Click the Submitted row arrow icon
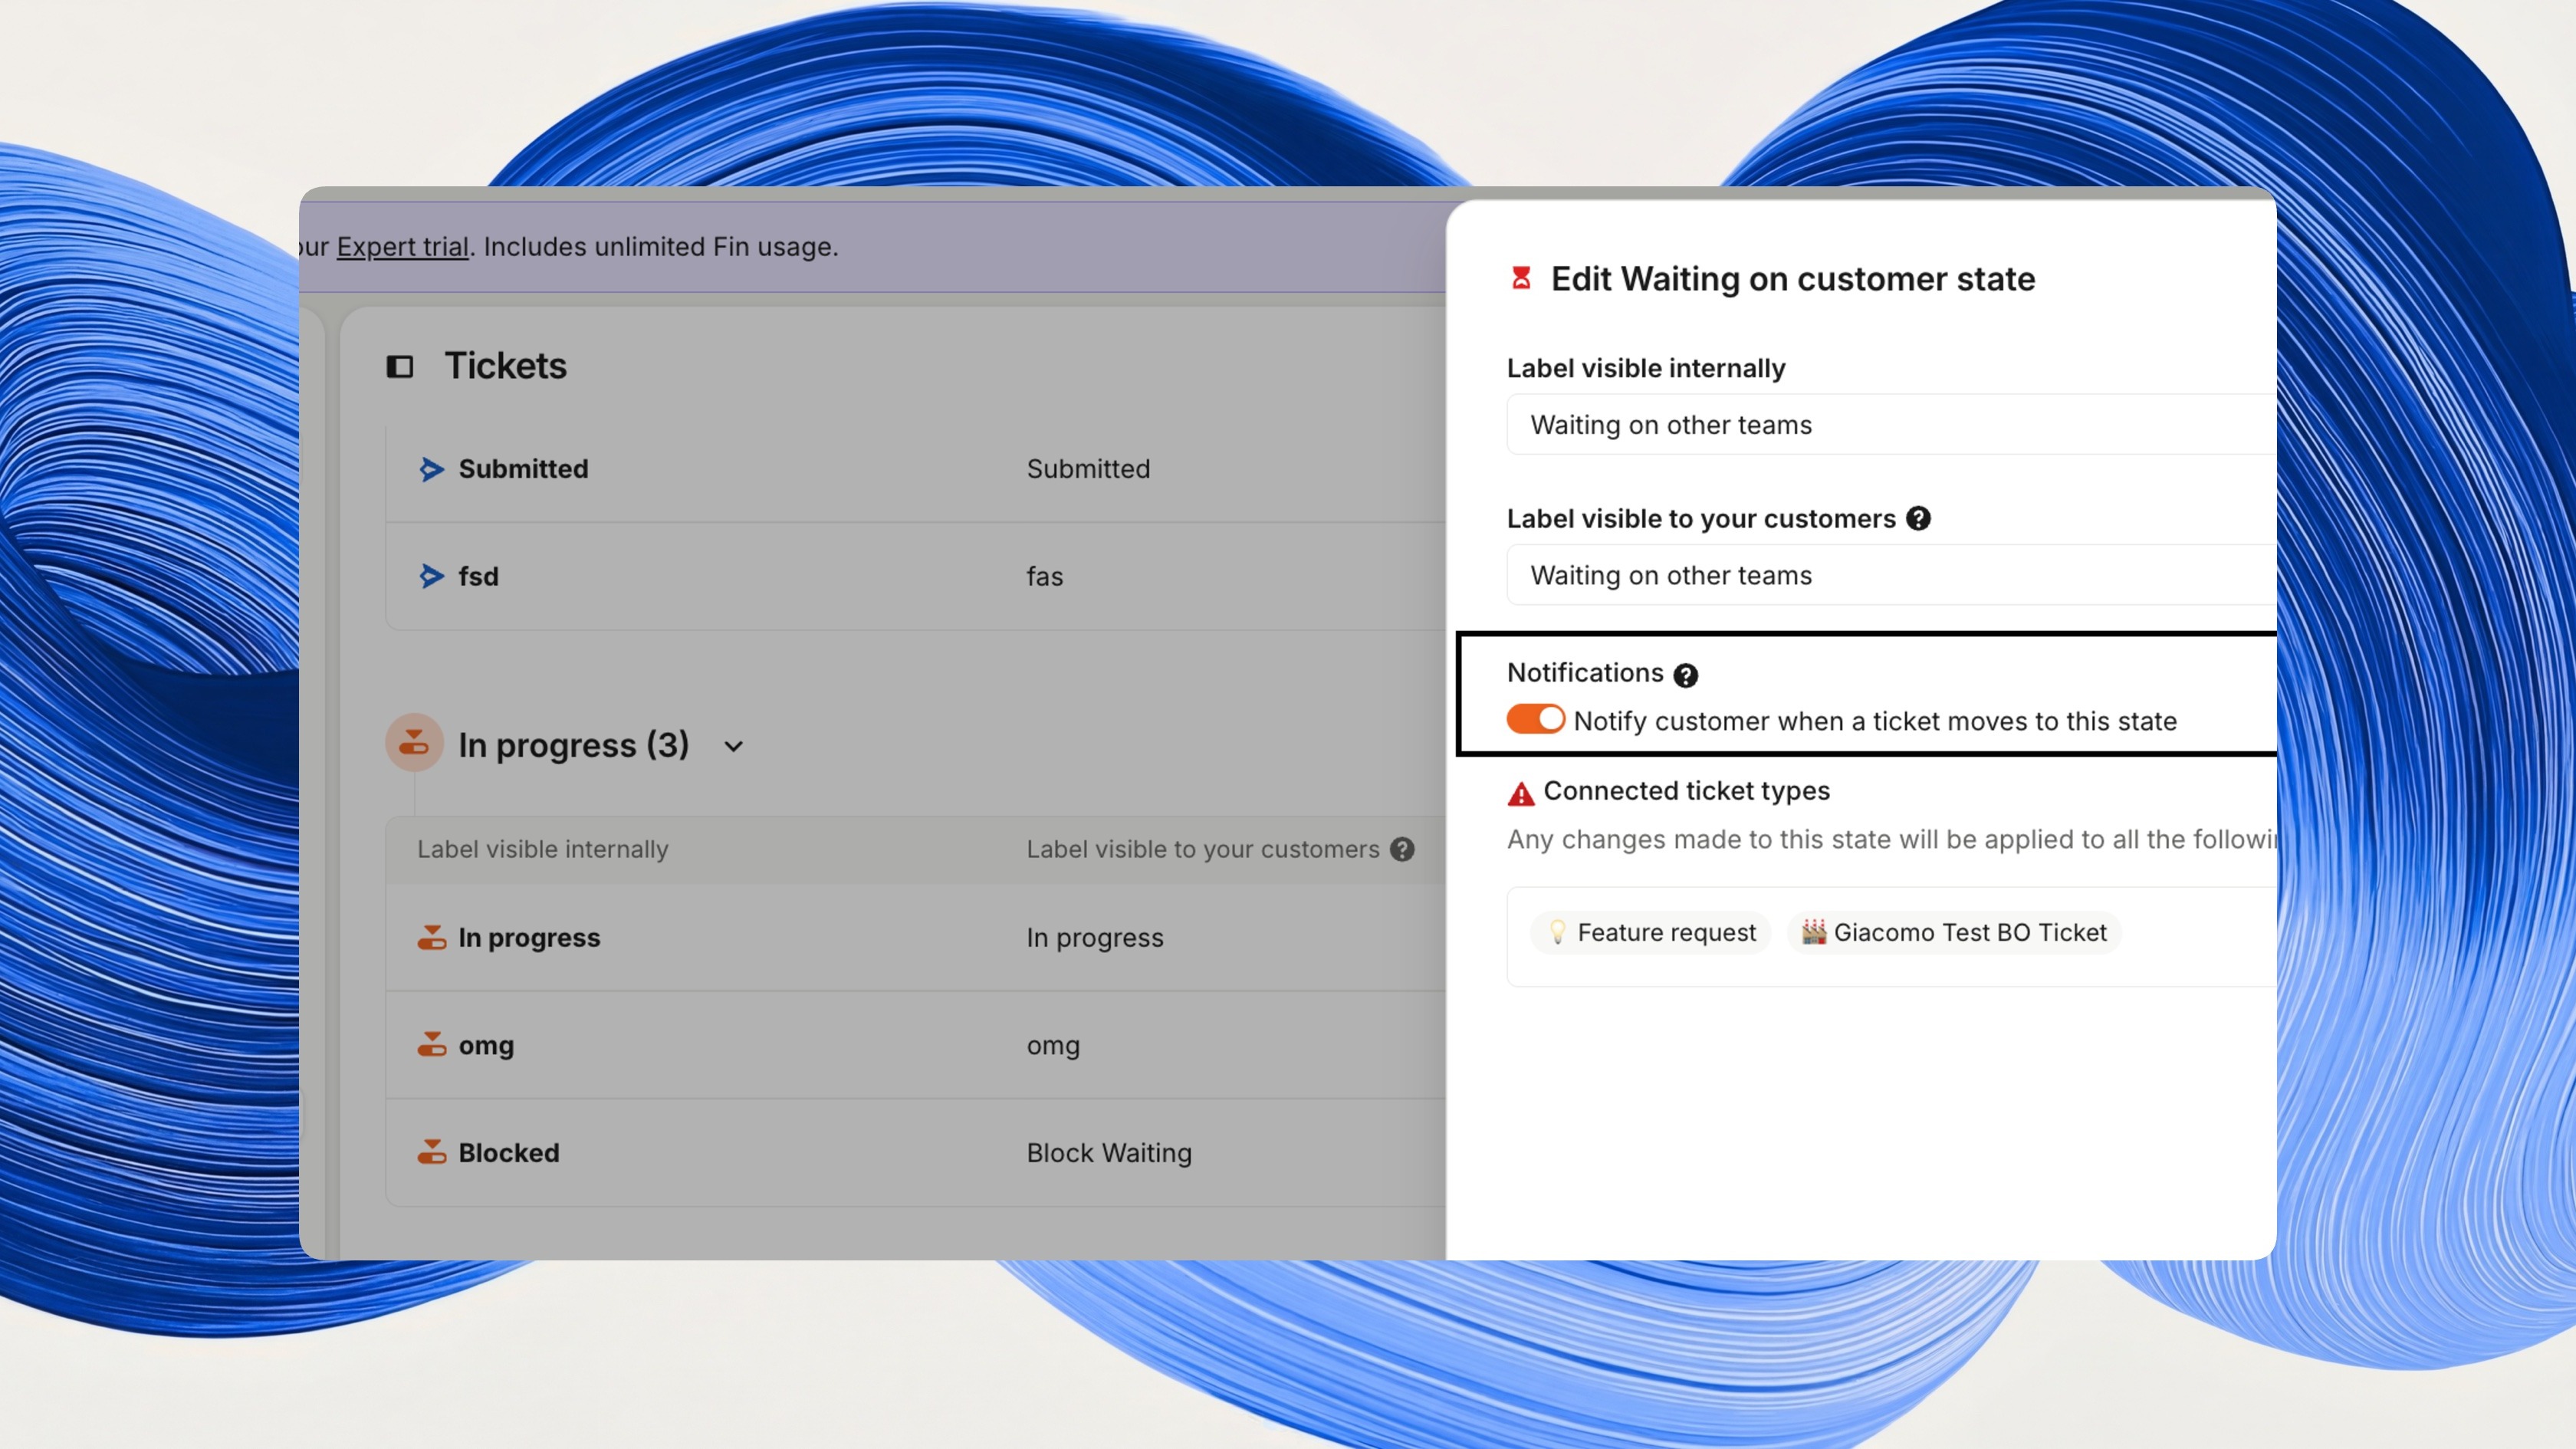 (431, 469)
